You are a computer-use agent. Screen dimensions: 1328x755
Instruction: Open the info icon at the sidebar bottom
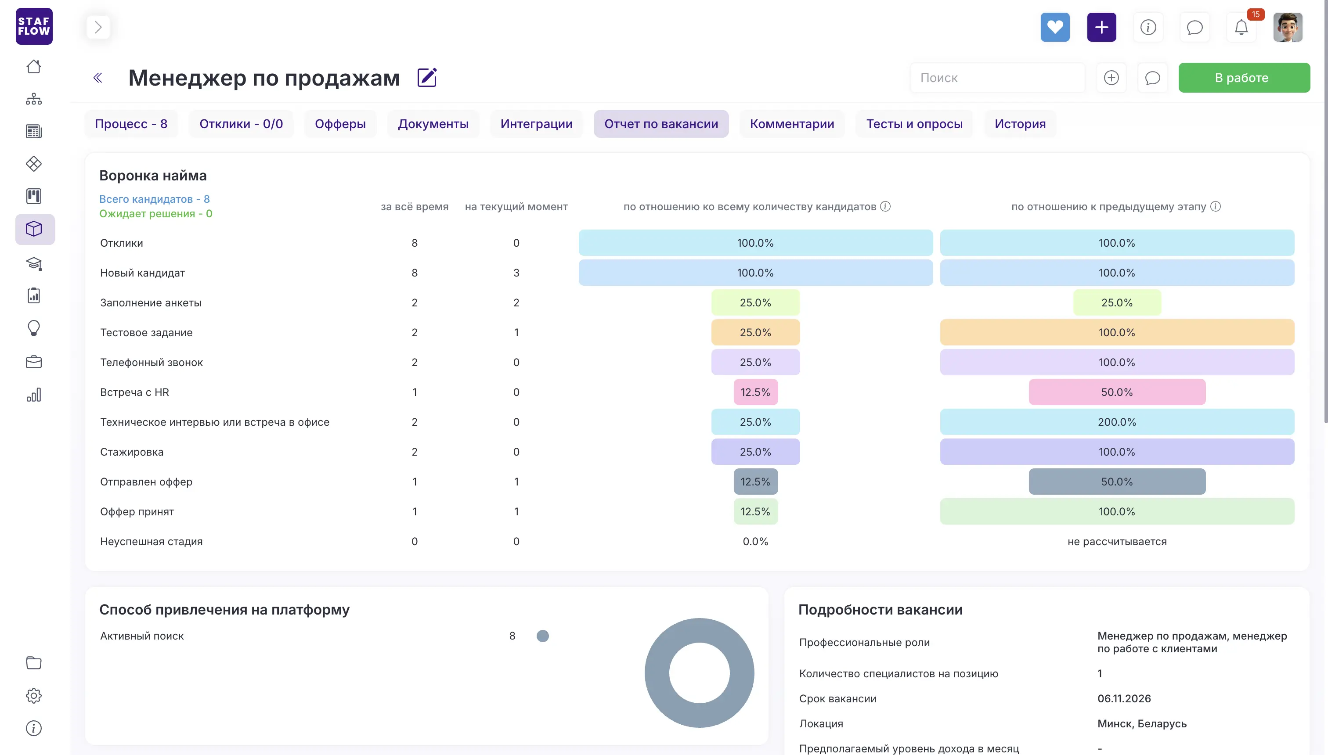click(34, 728)
